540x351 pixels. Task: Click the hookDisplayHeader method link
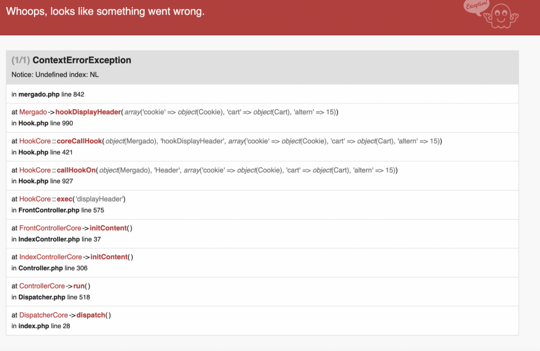(x=88, y=112)
